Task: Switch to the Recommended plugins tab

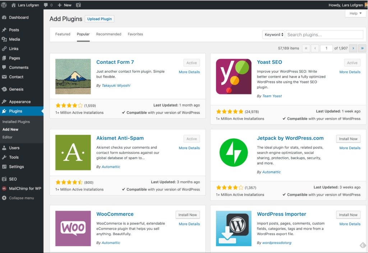Action: point(109,34)
